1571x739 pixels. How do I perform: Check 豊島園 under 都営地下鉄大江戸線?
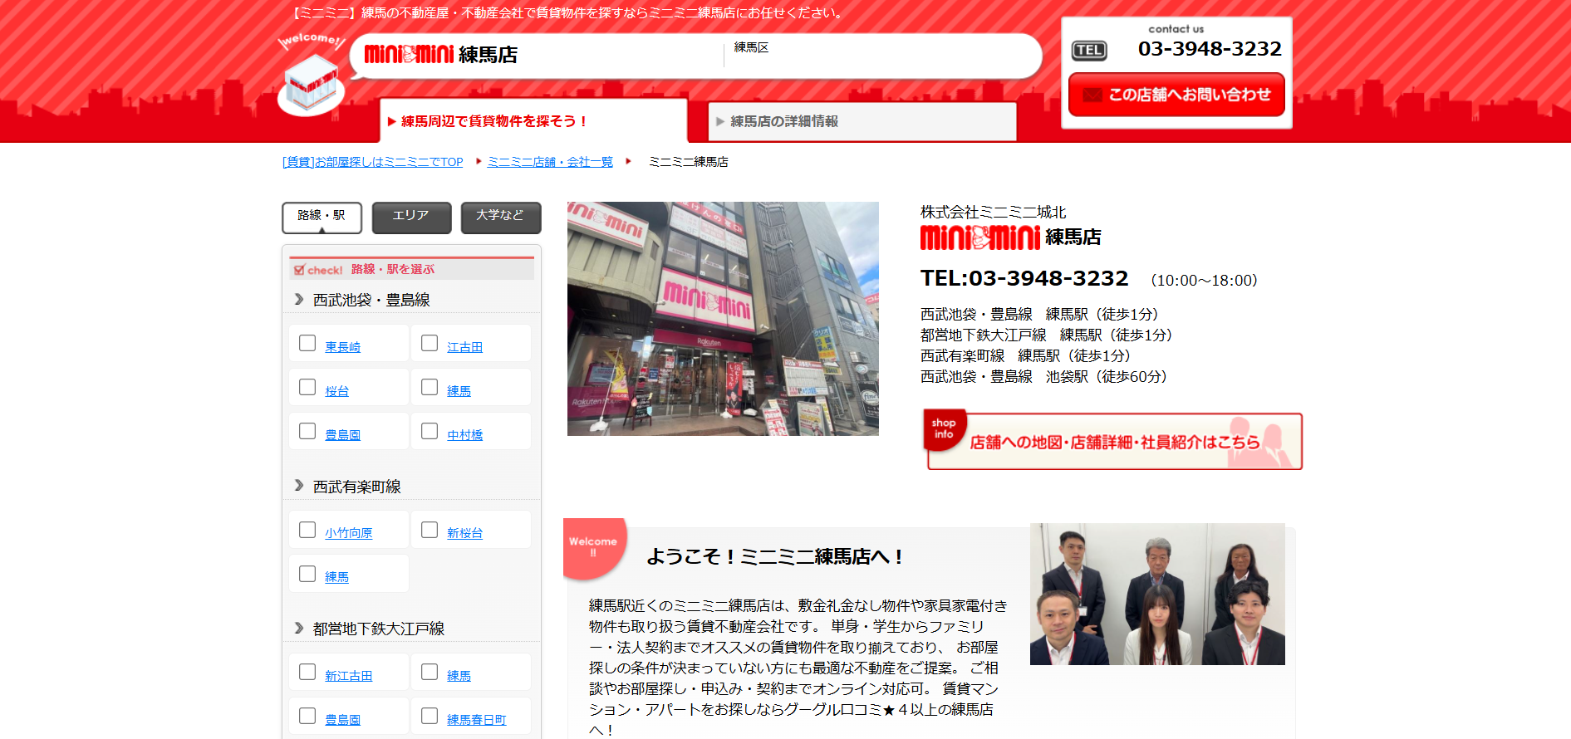tap(307, 716)
